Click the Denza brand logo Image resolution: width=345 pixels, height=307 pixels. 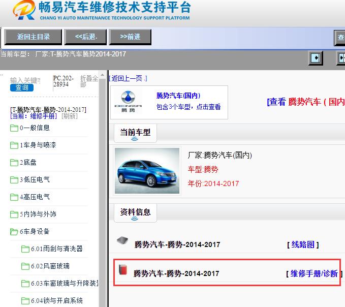(128, 102)
